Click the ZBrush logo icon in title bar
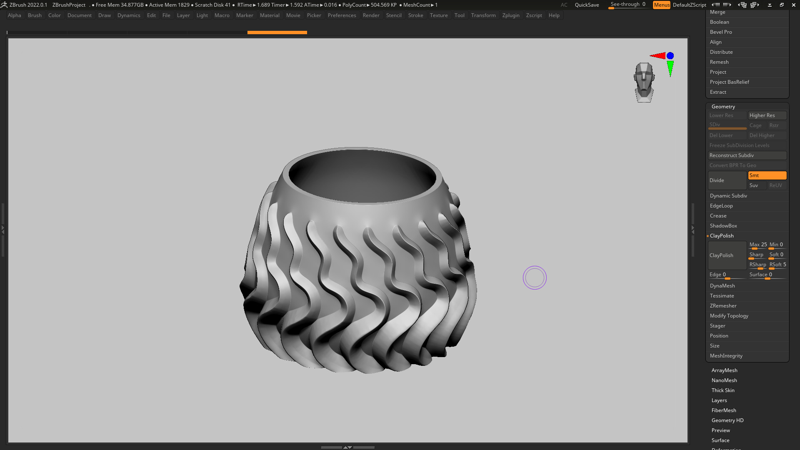800x450 pixels. [4, 5]
